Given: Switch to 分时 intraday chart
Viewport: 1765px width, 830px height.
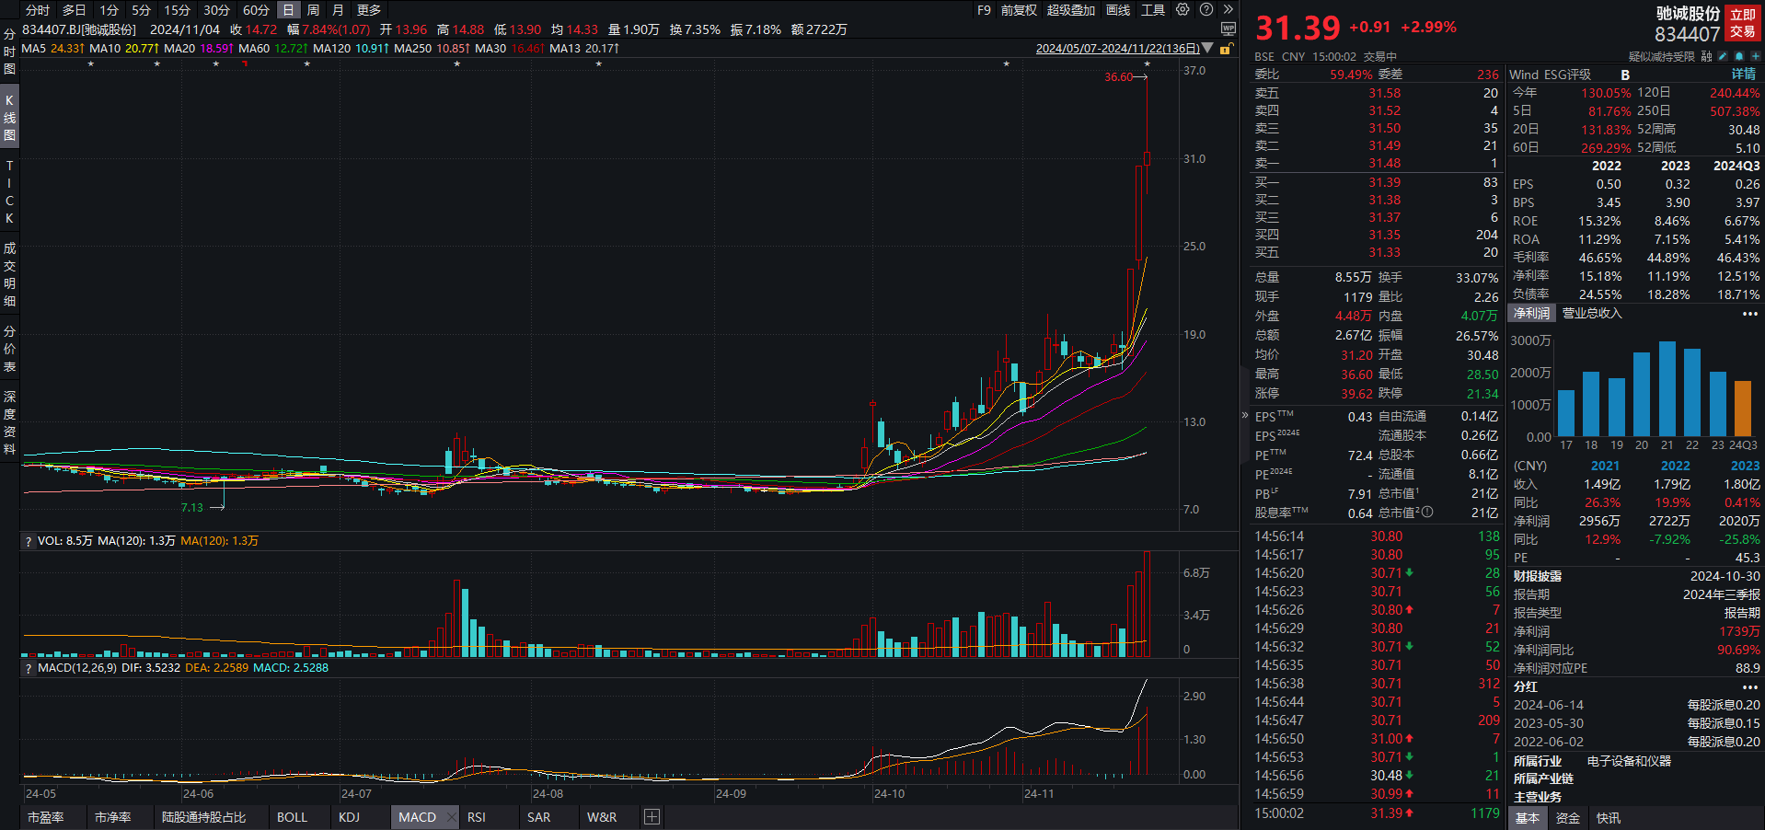Looking at the screenshot, I should point(38,10).
